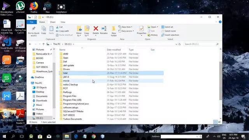Expand address bar history dropdown
Image resolution: width=249 pixels, height=140 pixels.
coord(176,44)
